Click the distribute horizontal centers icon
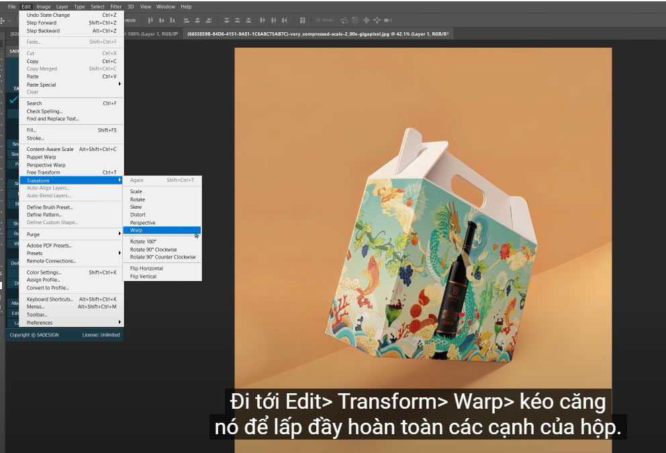This screenshot has width=666, height=453. coord(273,20)
